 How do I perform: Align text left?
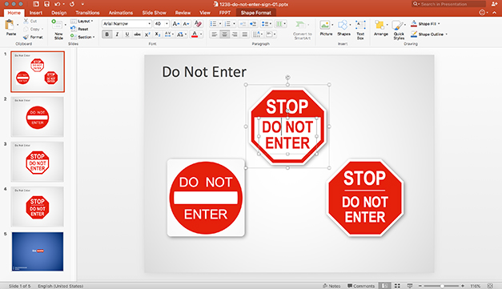215,34
